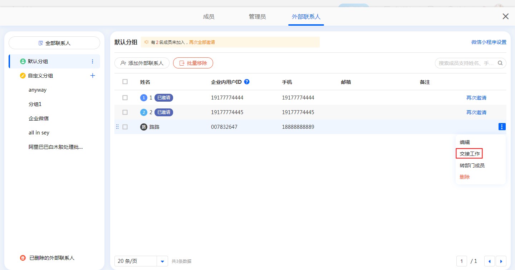Select the anyway group in sidebar
Image resolution: width=515 pixels, height=270 pixels.
tap(38, 90)
